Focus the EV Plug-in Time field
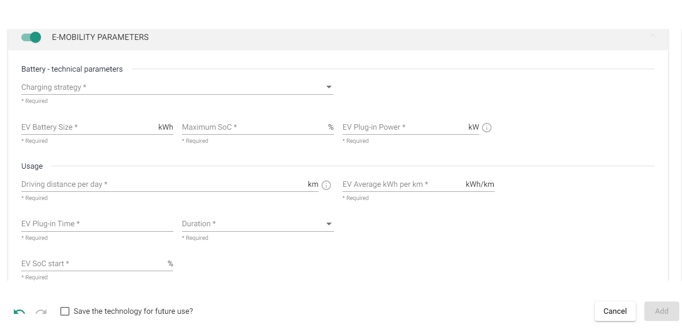 [97, 224]
